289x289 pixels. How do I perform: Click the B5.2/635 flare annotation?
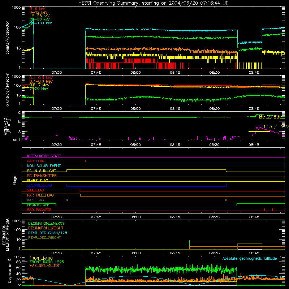(271, 117)
